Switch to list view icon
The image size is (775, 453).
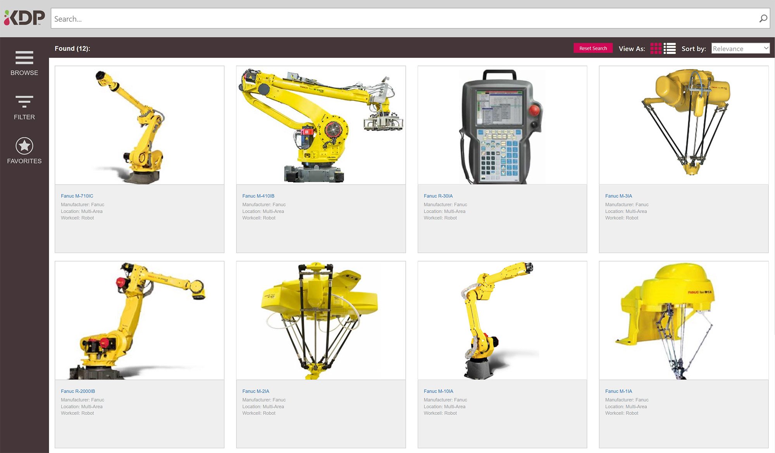click(x=670, y=48)
